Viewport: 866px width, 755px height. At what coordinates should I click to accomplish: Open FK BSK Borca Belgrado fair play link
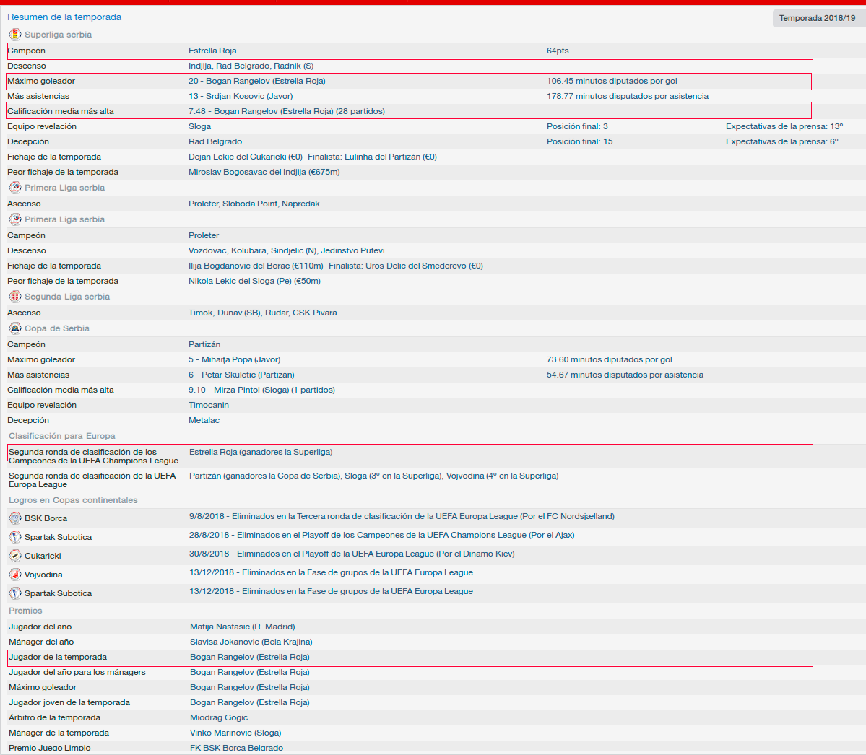[x=236, y=748]
